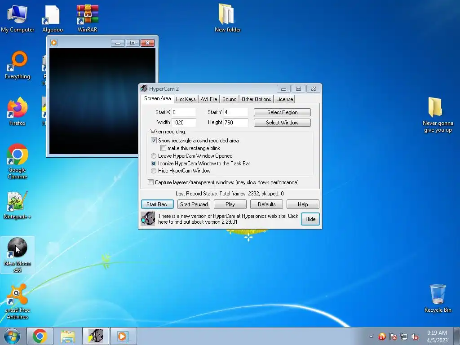Switch to HyperCam from the taskbar

(x=96, y=336)
